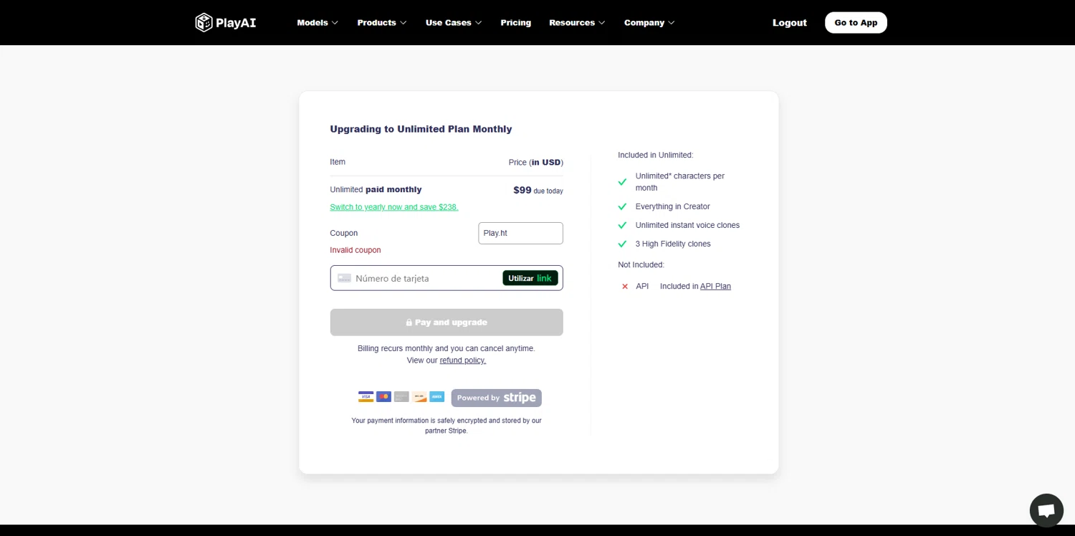The width and height of the screenshot is (1075, 536).
Task: Click the PlayAI cube logo
Action: tap(204, 22)
